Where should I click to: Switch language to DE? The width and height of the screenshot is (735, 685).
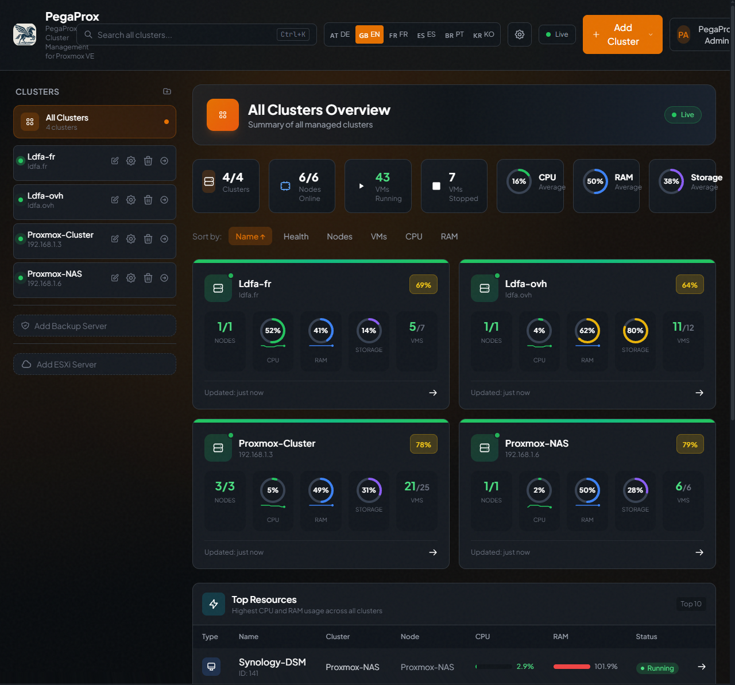pos(340,34)
